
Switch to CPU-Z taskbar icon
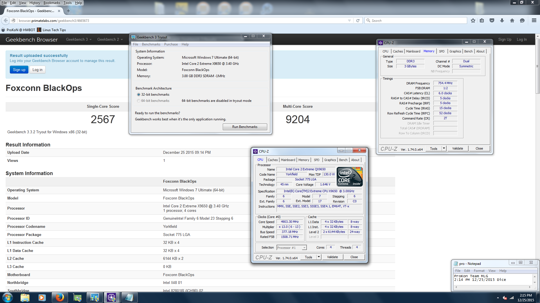pyautogui.click(x=111, y=297)
